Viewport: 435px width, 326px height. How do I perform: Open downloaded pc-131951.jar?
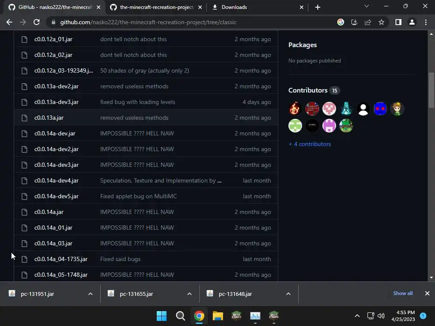click(37, 294)
